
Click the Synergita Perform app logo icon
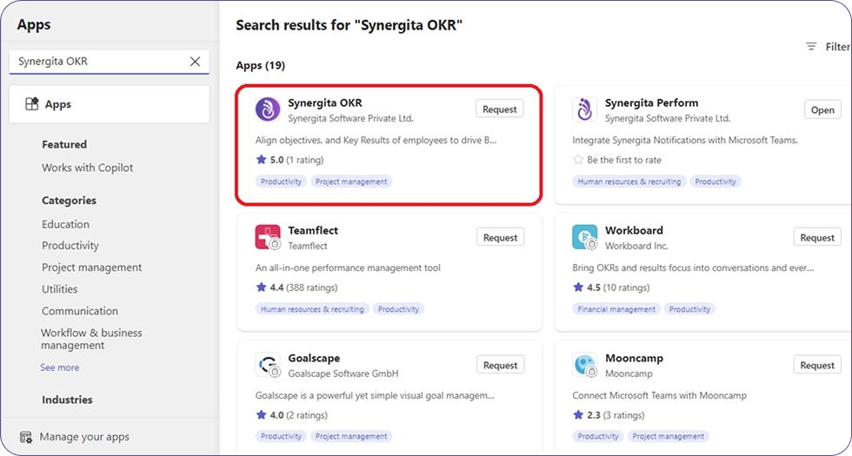pyautogui.click(x=585, y=109)
